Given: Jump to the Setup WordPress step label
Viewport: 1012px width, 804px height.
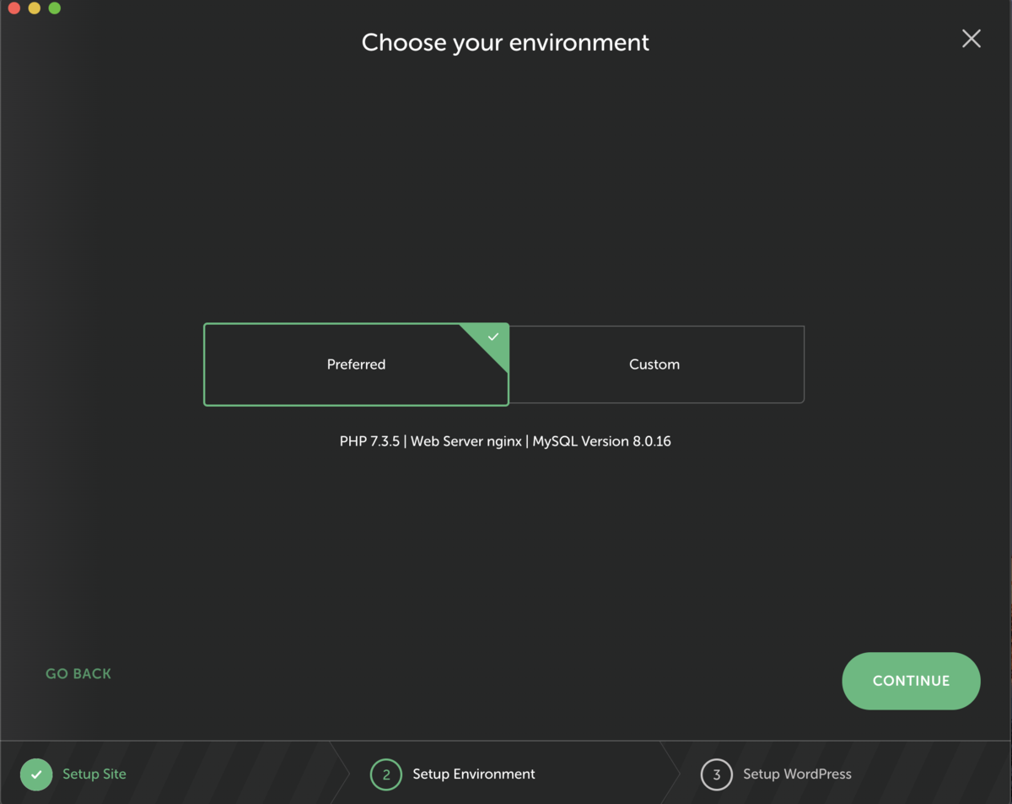Looking at the screenshot, I should (x=797, y=774).
